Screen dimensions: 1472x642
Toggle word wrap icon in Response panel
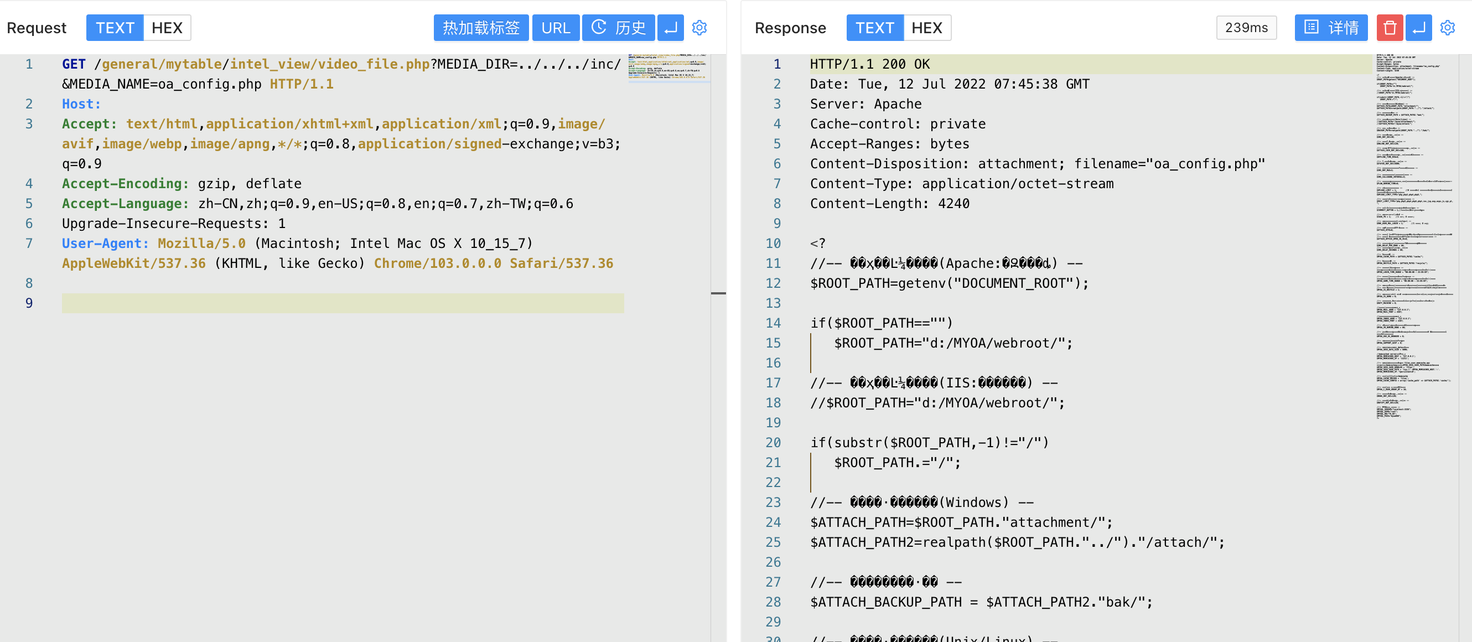coord(1418,28)
